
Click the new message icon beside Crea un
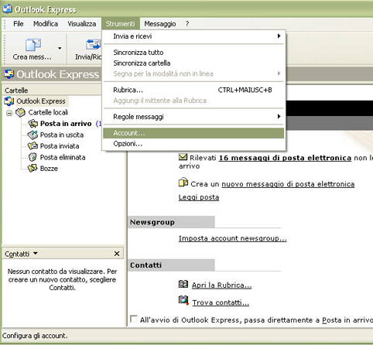183,182
